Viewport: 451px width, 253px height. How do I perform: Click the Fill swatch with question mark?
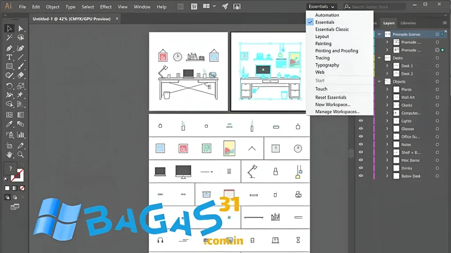tap(11, 168)
